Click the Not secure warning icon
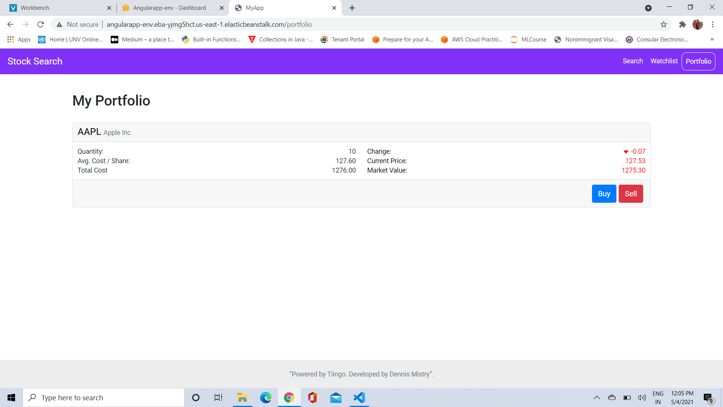 coord(59,24)
